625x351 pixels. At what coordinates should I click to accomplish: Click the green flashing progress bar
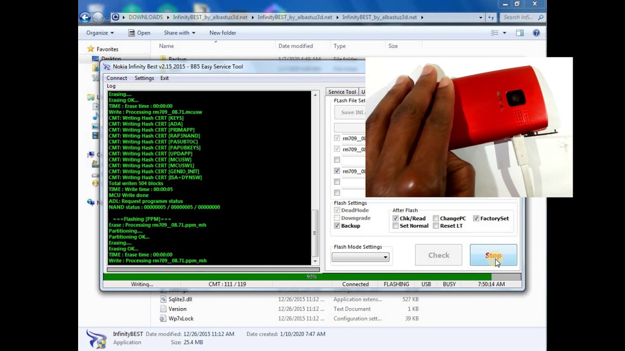(312, 276)
